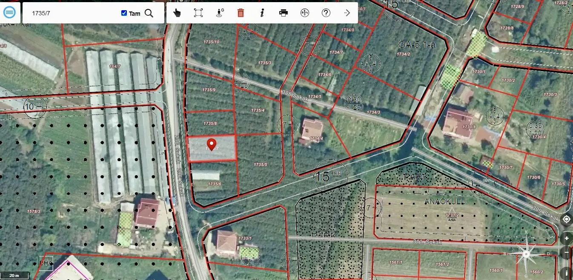Click on parcel label 1735/5
This screenshot has height=280, width=573.
(x=261, y=165)
